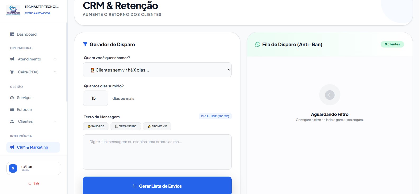This screenshot has height=194, width=420.
Task: Open the Clientes menu
Action: (x=34, y=121)
